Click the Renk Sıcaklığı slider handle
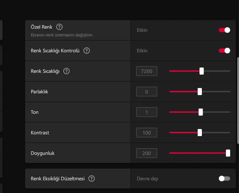The image size is (239, 193). tap(202, 71)
